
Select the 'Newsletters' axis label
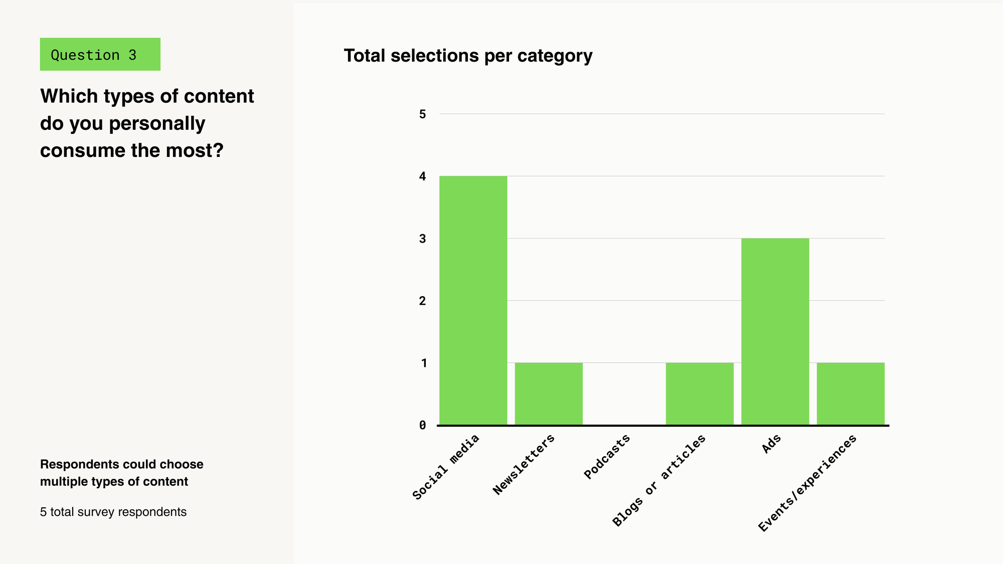(524, 464)
